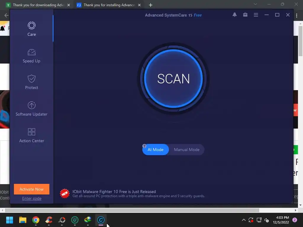
Task: Click the muted volume tray icon
Action: pos(267,220)
